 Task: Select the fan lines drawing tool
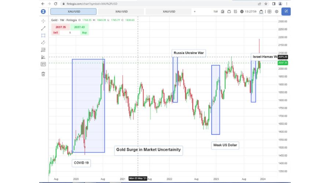tap(43, 57)
